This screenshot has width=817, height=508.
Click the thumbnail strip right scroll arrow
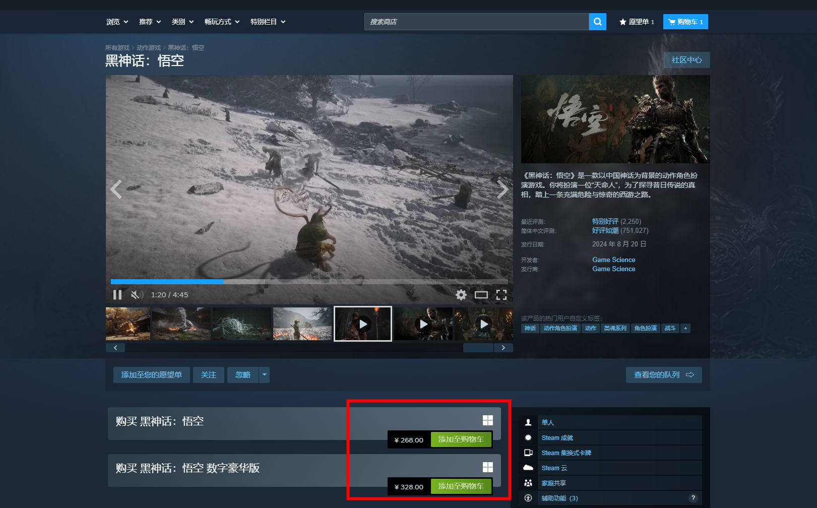[504, 348]
